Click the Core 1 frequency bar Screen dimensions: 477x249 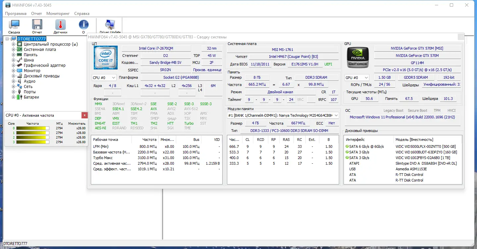pos(33,133)
